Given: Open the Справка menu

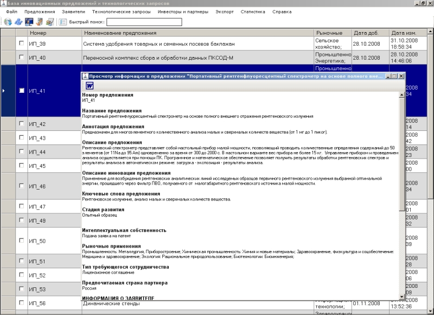Looking at the screenshot, I should (282, 11).
